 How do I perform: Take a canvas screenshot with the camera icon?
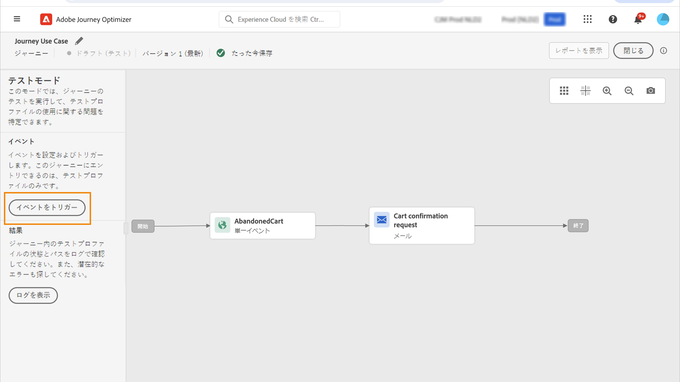point(651,91)
